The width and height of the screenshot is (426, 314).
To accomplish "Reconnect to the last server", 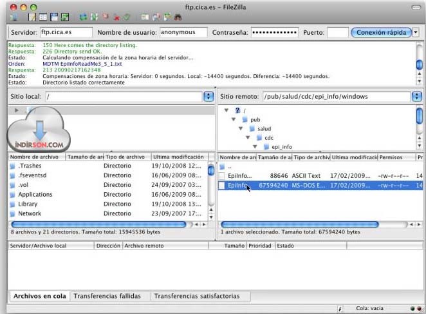I will point(127,17).
